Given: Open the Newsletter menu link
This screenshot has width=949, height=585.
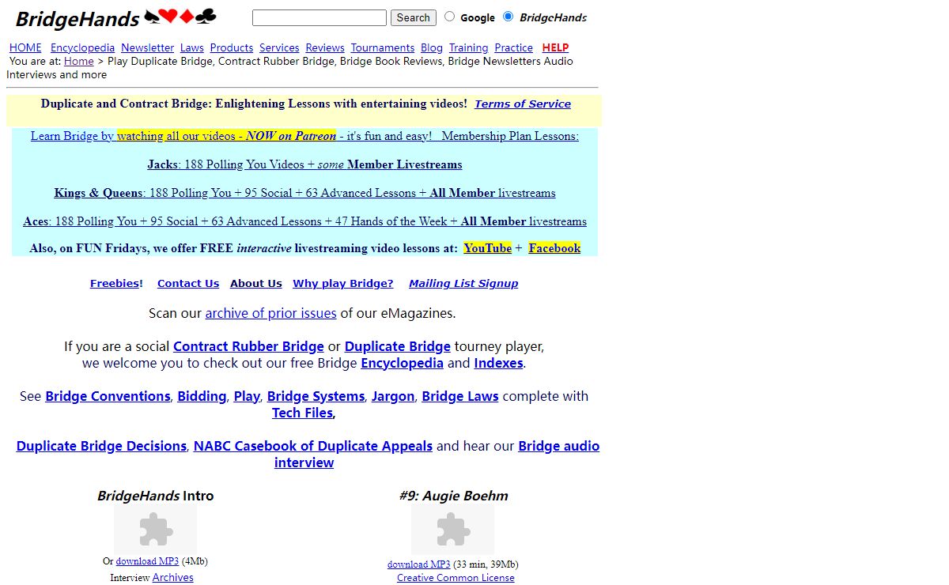Looking at the screenshot, I should pyautogui.click(x=147, y=47).
